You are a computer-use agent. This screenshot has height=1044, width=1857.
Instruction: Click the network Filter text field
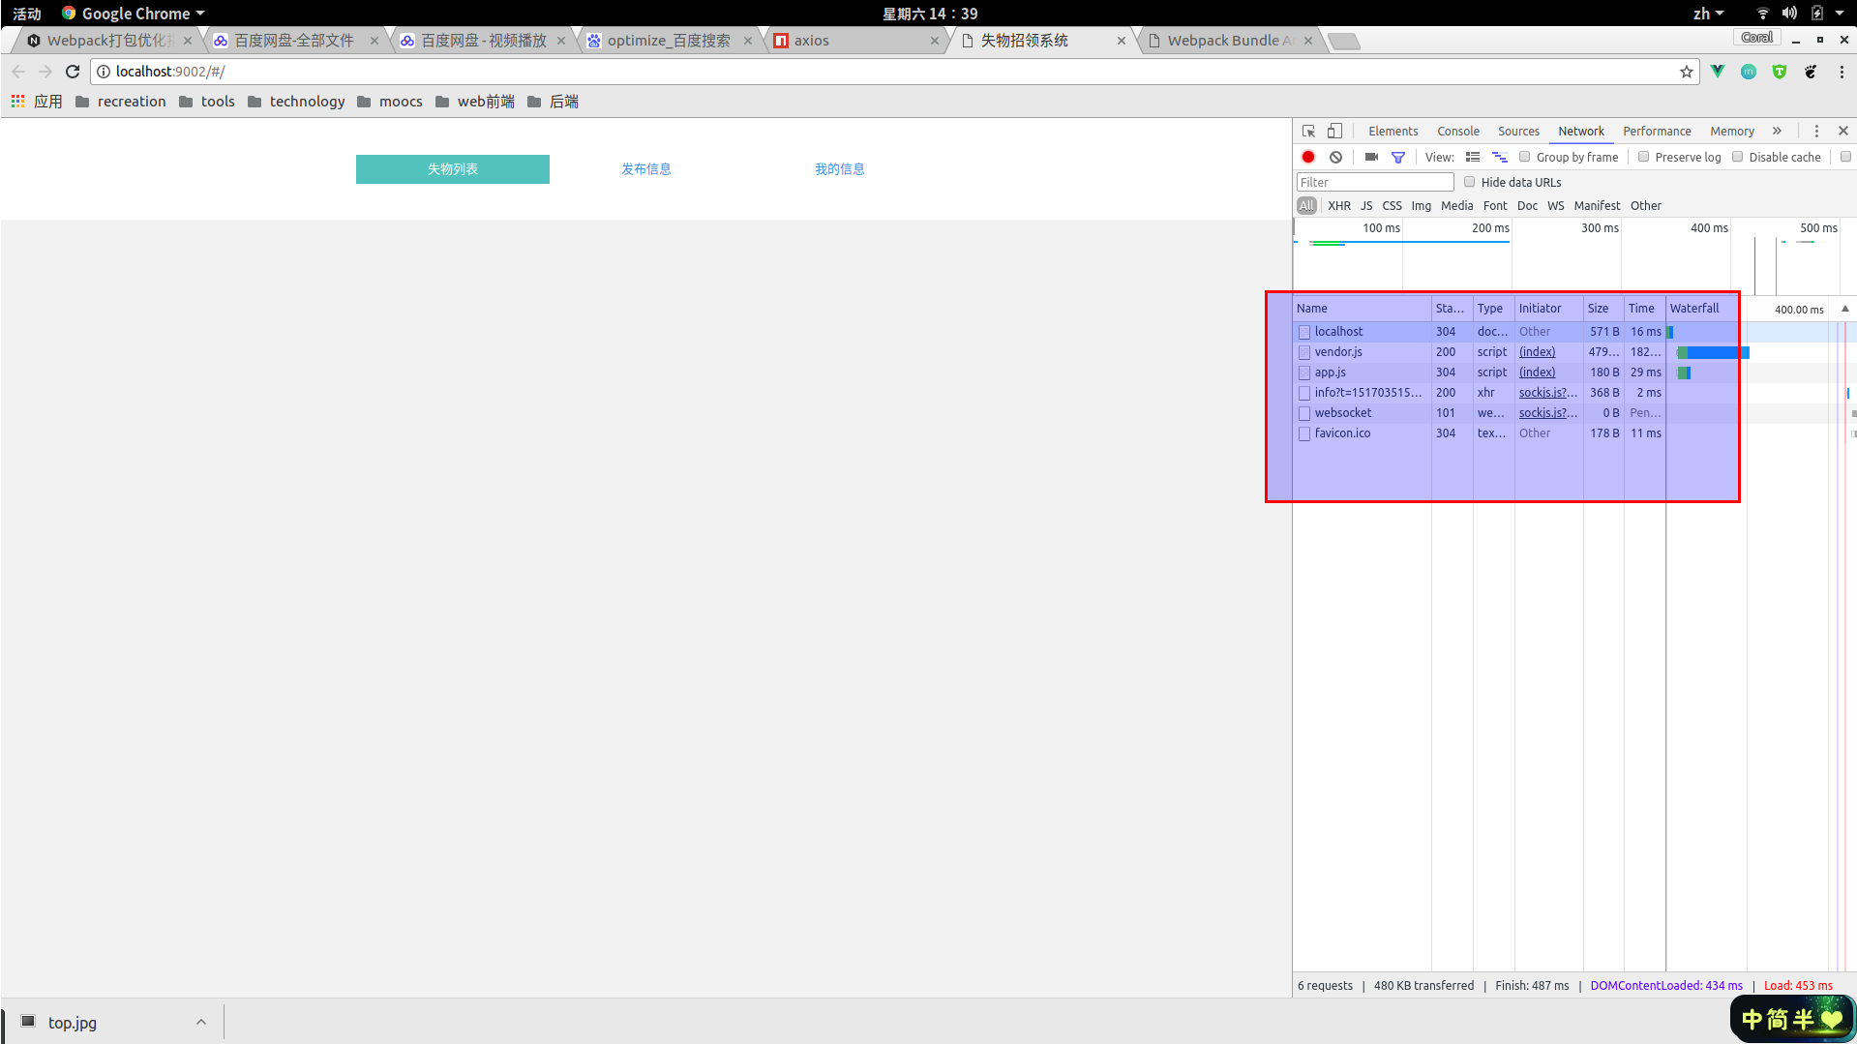pos(1374,182)
